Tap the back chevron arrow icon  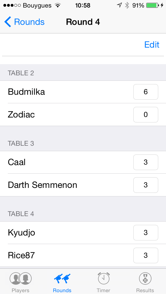coord(8,22)
